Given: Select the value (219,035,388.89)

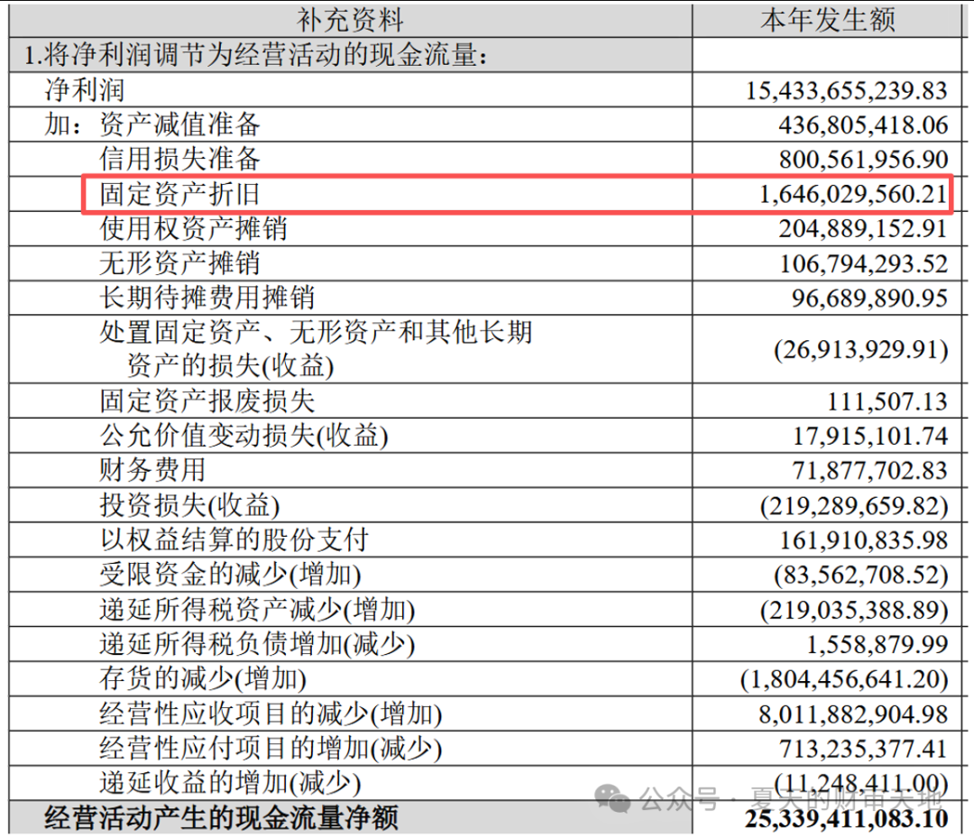Looking at the screenshot, I should point(854,610).
